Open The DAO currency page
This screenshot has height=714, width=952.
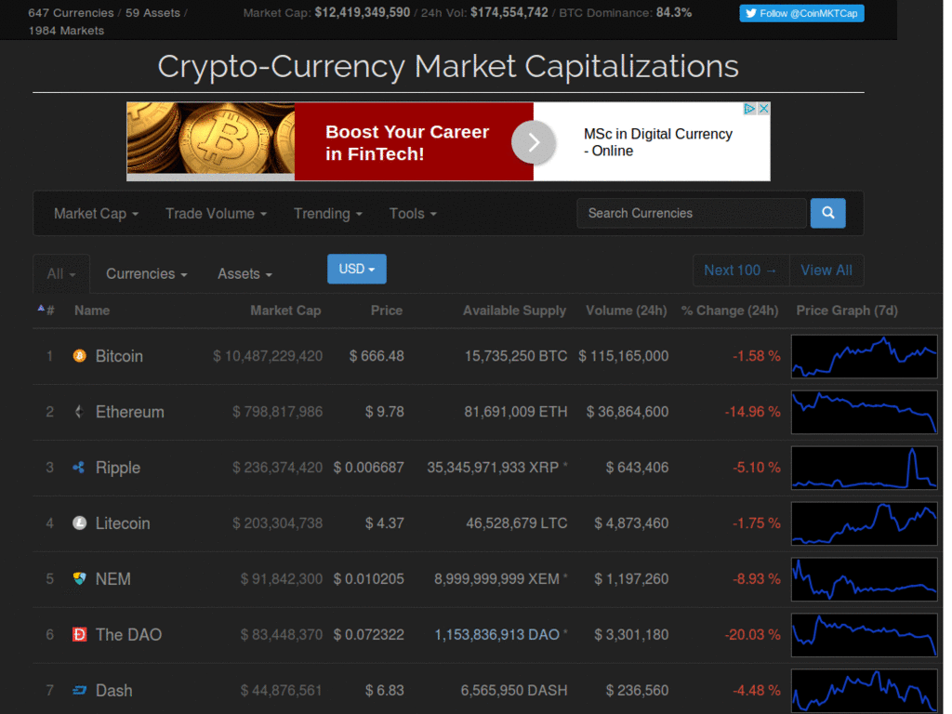(x=128, y=634)
